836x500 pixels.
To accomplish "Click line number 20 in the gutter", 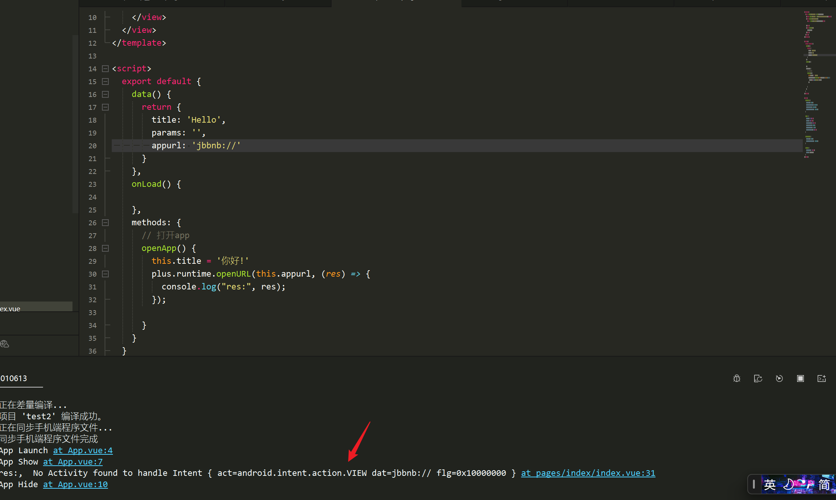I will click(x=92, y=146).
